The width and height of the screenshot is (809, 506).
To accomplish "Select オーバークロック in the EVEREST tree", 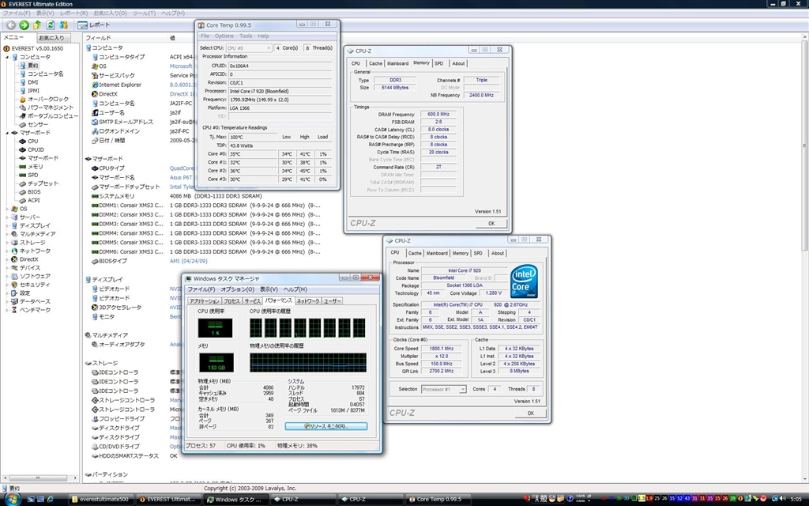I will point(47,99).
